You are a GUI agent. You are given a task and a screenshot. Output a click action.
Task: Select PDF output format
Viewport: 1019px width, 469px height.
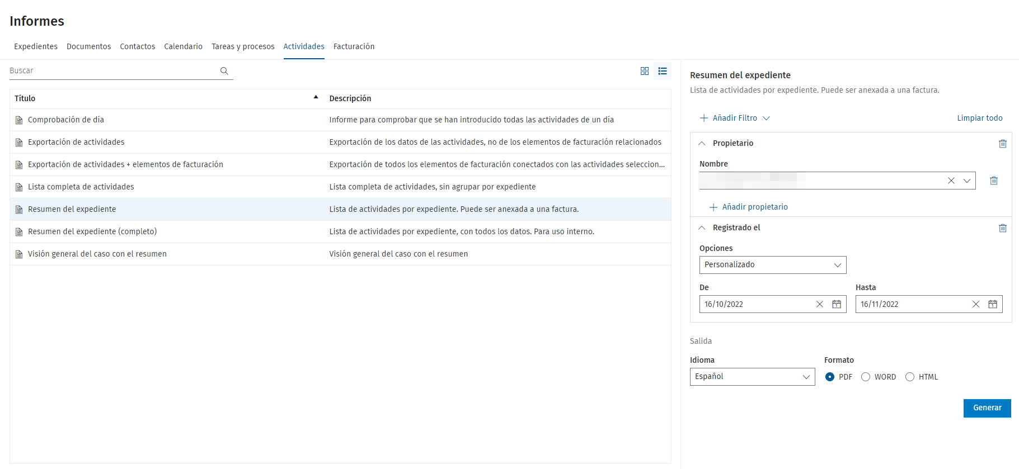(x=830, y=377)
